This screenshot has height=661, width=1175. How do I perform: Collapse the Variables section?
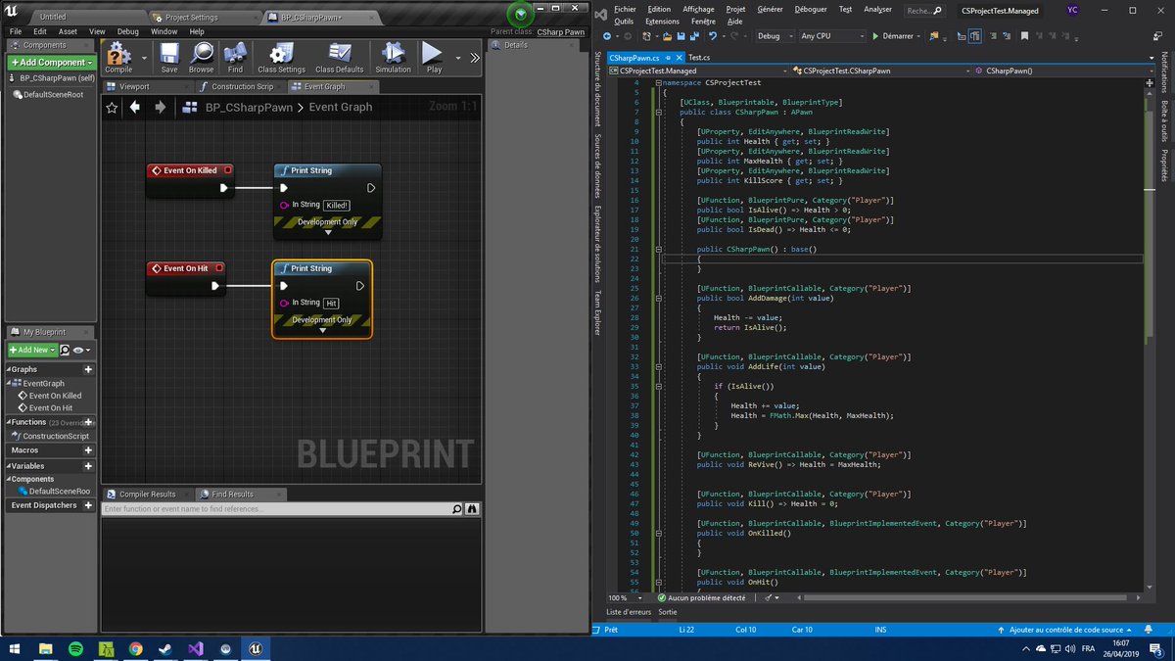9,466
